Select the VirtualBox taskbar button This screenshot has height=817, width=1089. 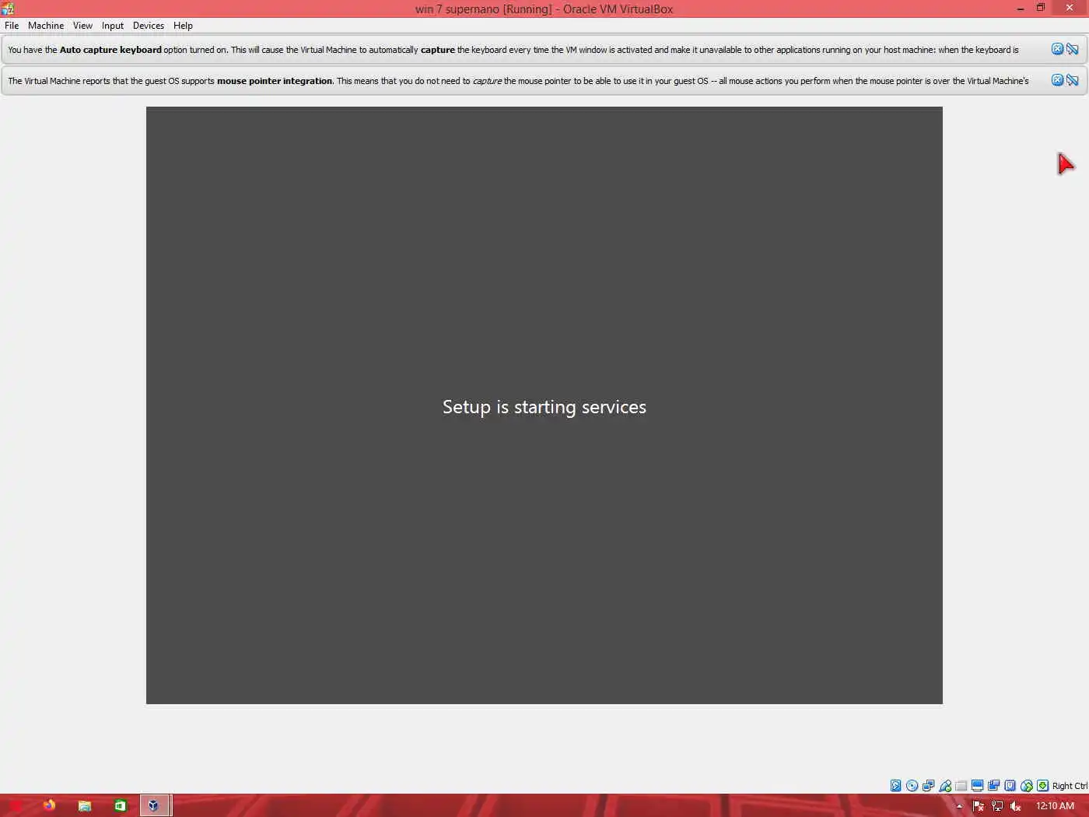(155, 805)
